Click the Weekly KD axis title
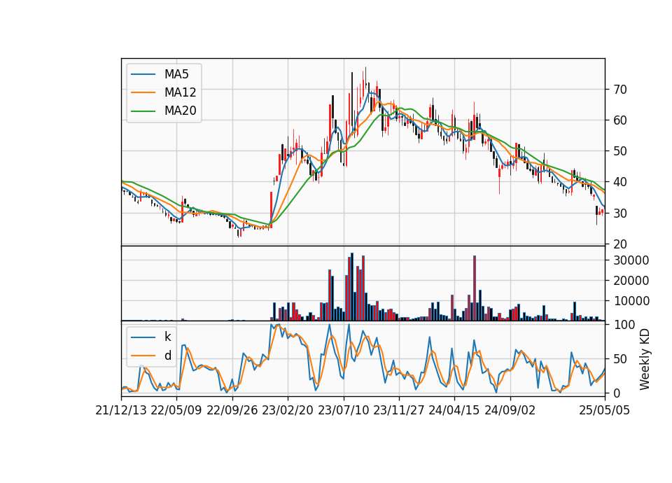The height and width of the screenshot is (483, 672). tap(645, 359)
